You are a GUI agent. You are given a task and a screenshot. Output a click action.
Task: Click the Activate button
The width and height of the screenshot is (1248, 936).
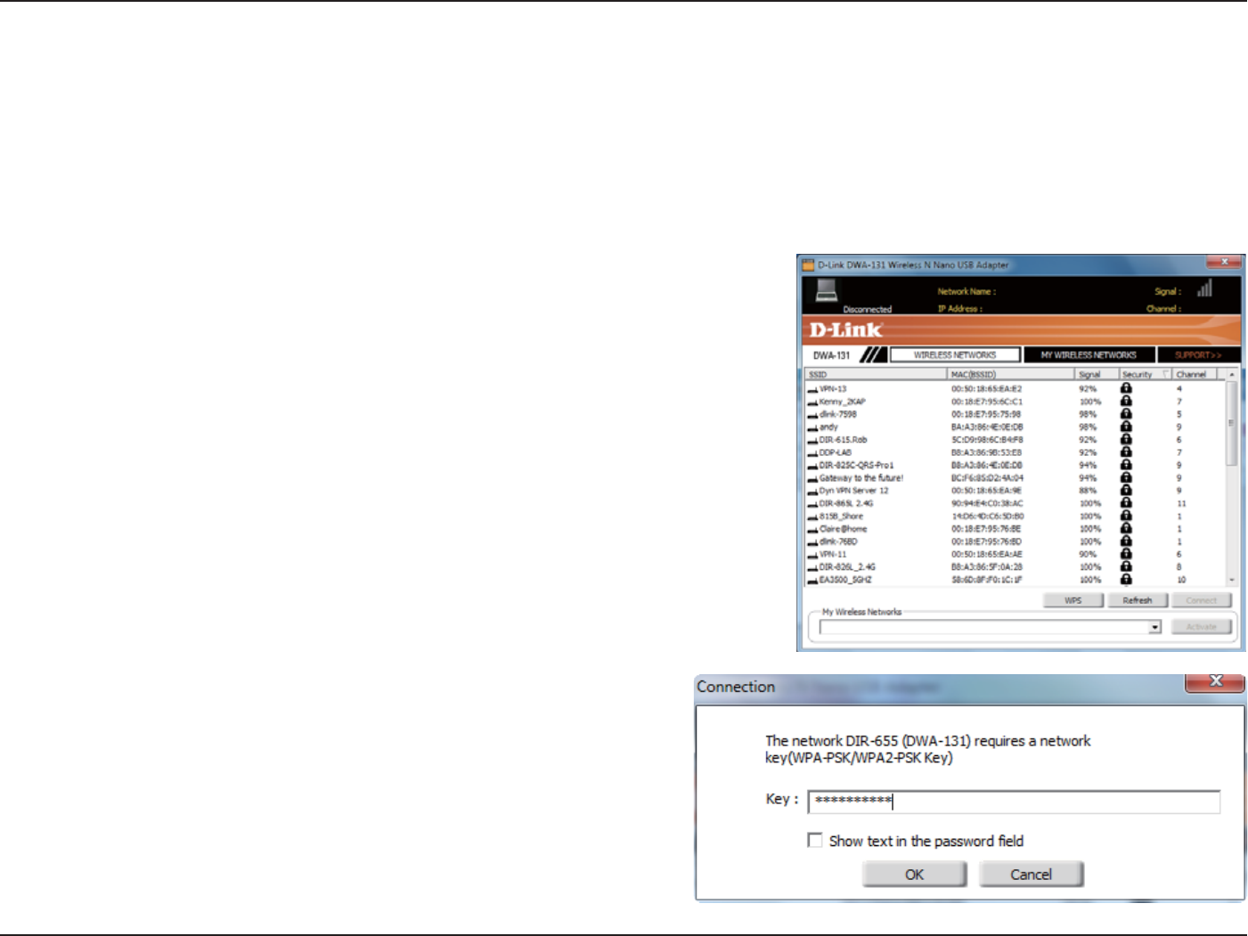[x=1202, y=627]
